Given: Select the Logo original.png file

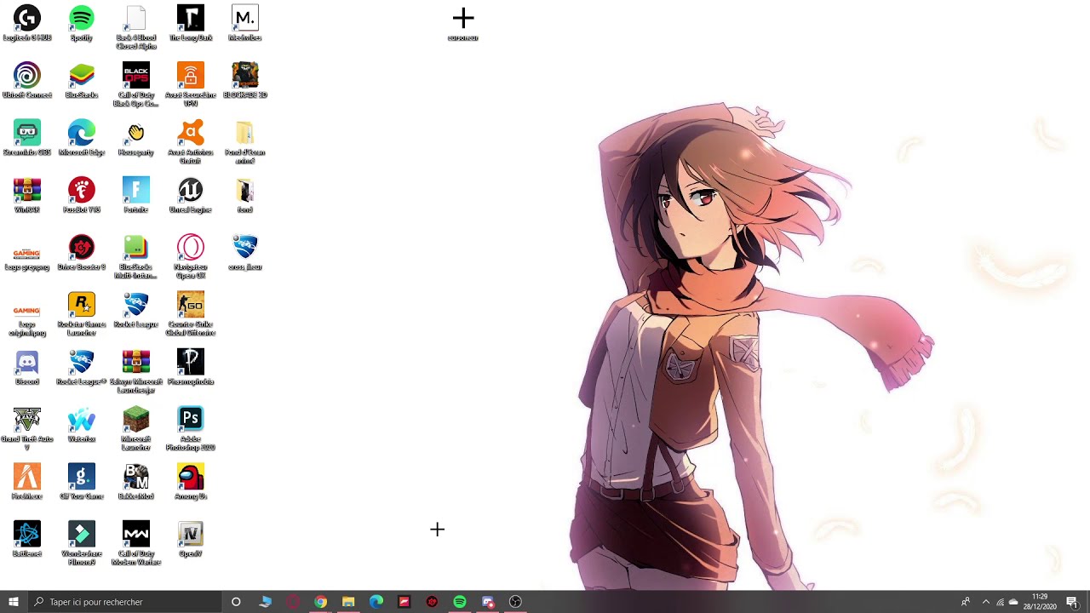Looking at the screenshot, I should tap(27, 312).
